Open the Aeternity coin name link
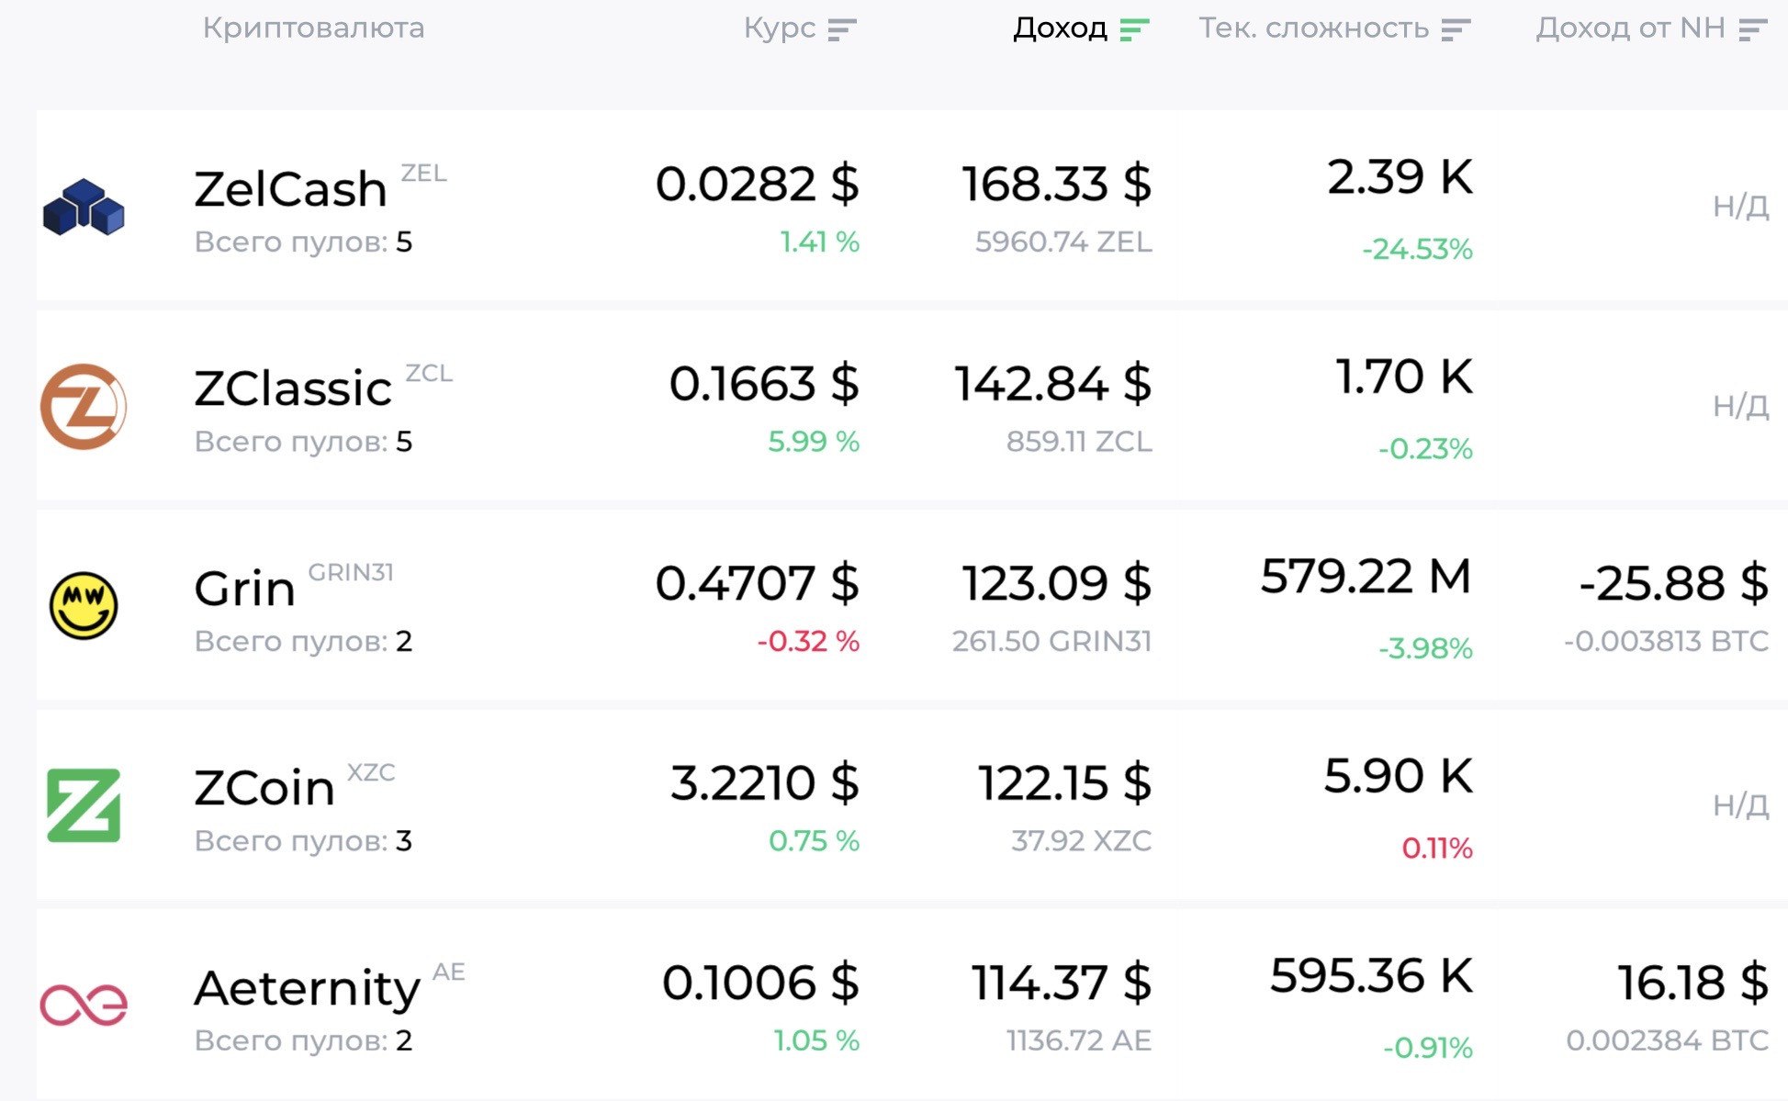Image resolution: width=1788 pixels, height=1101 pixels. (307, 988)
